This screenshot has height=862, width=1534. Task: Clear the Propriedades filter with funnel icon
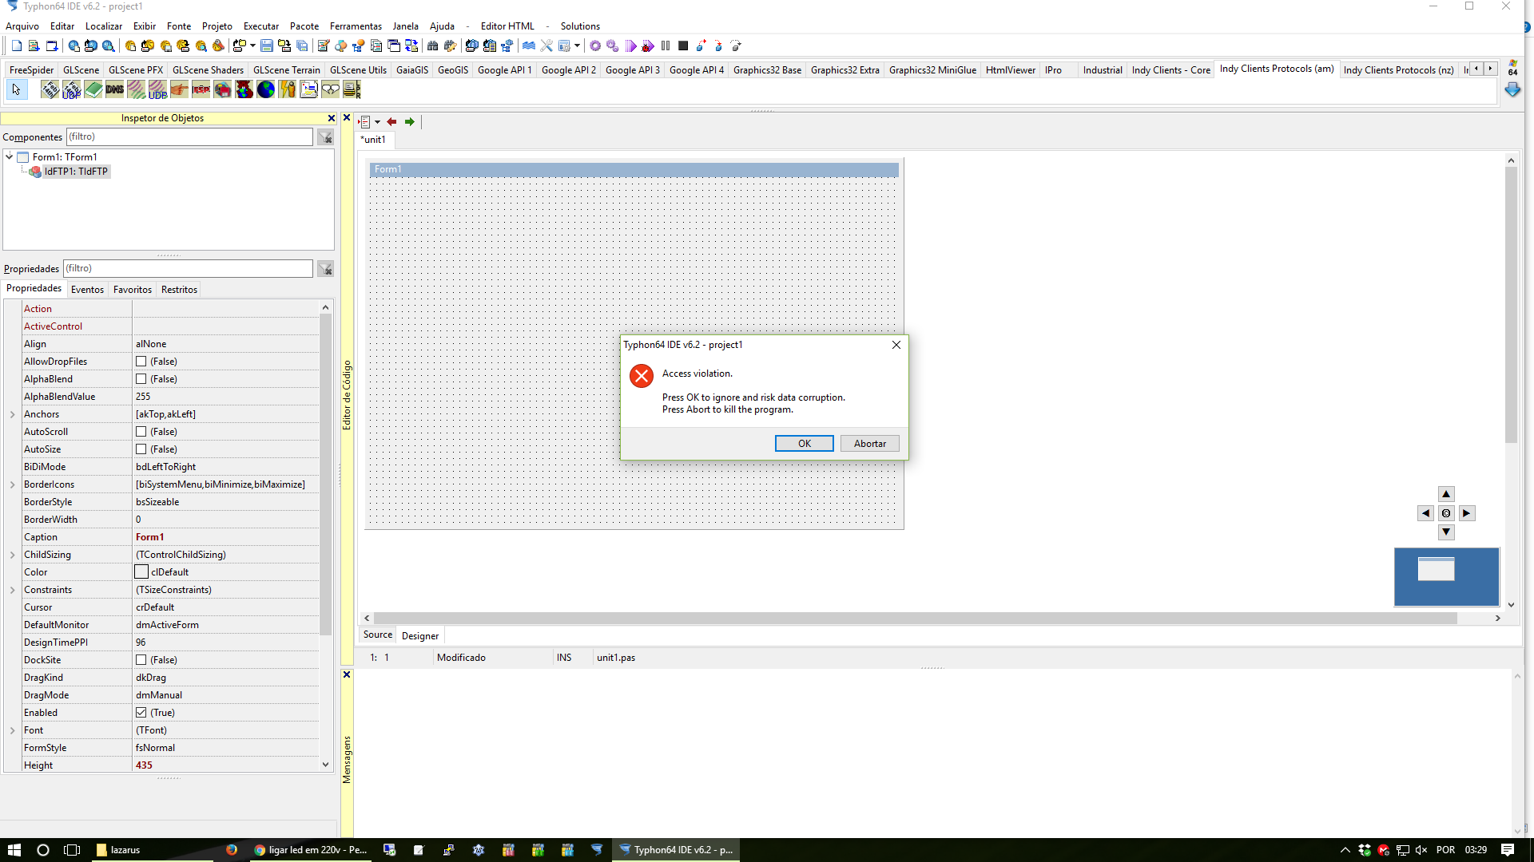point(325,269)
